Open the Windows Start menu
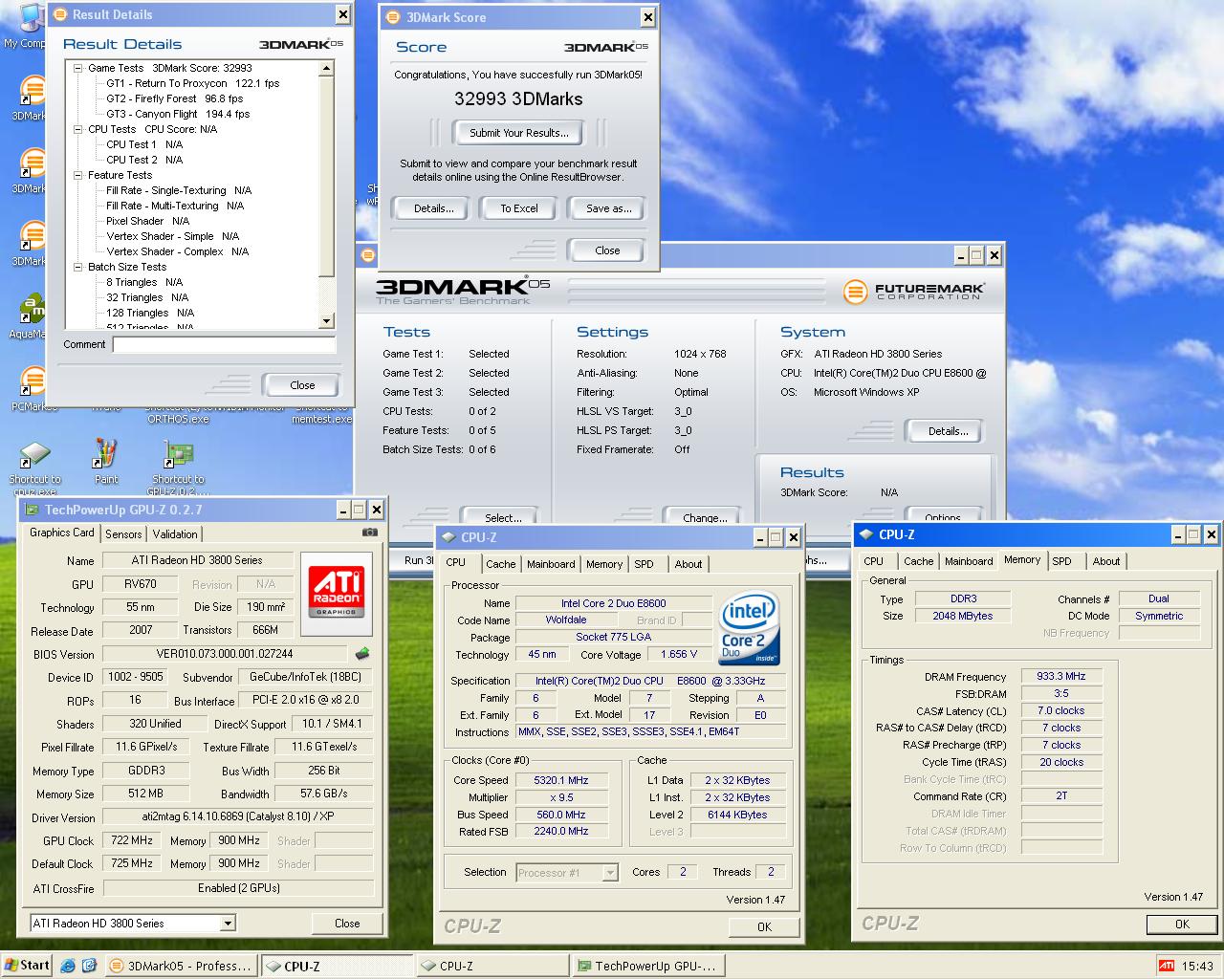1224x979 pixels. coord(27,966)
